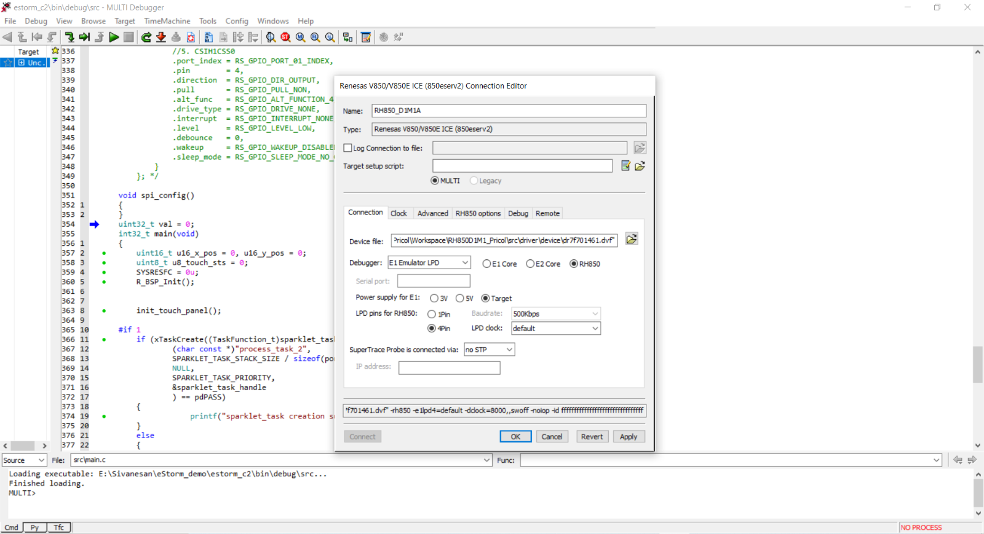984x534 pixels.
Task: Click the Revert button
Action: [592, 436]
